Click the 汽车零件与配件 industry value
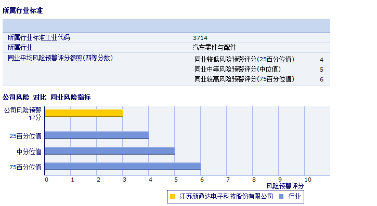 tap(214, 48)
